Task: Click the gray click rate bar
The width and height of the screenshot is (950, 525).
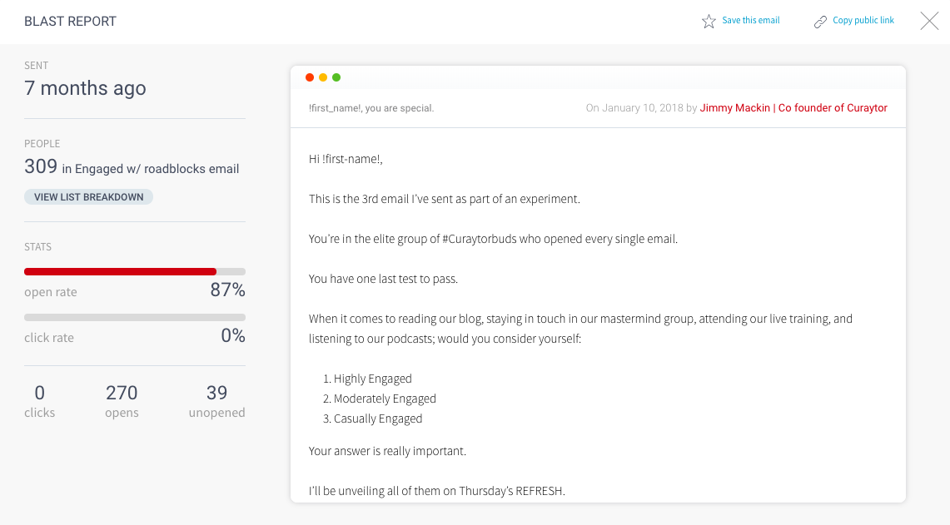Action: [x=135, y=317]
